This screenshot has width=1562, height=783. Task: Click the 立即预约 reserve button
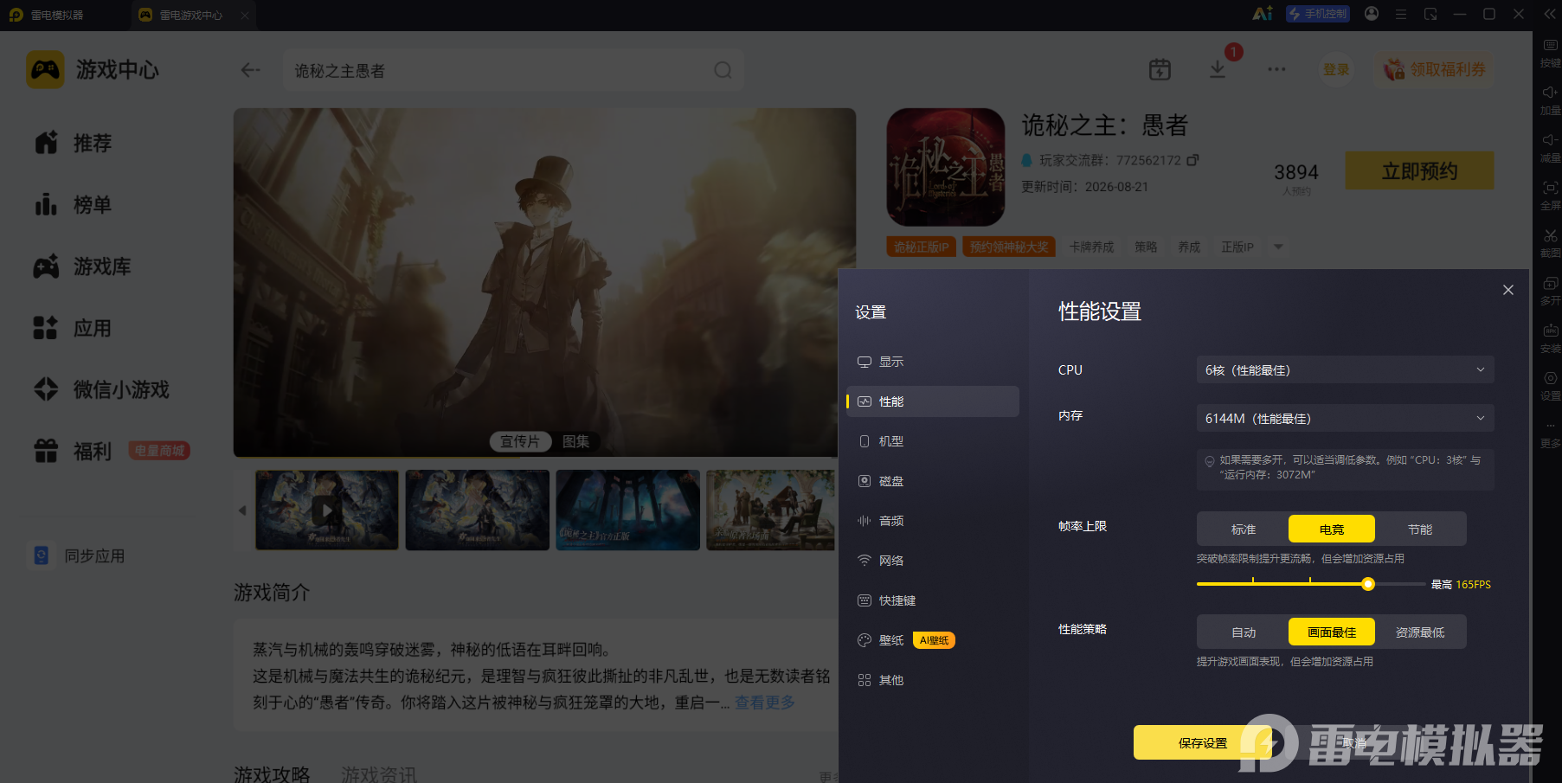click(x=1419, y=170)
